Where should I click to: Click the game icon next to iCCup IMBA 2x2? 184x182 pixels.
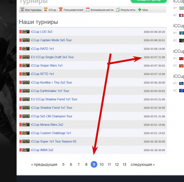coord(26,150)
